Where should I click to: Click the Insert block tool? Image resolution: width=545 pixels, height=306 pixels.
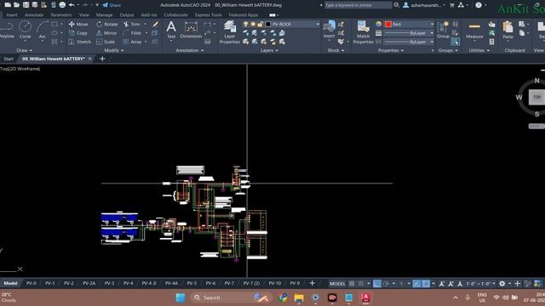(330, 30)
